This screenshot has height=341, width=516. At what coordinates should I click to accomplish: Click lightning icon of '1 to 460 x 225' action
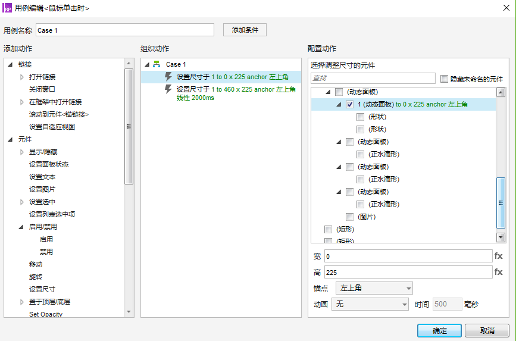coord(168,89)
